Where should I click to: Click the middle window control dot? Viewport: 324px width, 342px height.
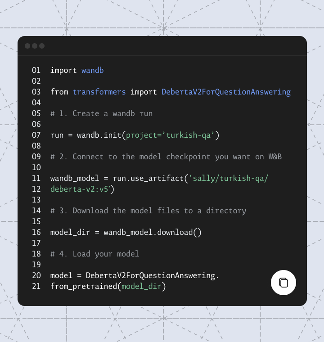pyautogui.click(x=35, y=46)
